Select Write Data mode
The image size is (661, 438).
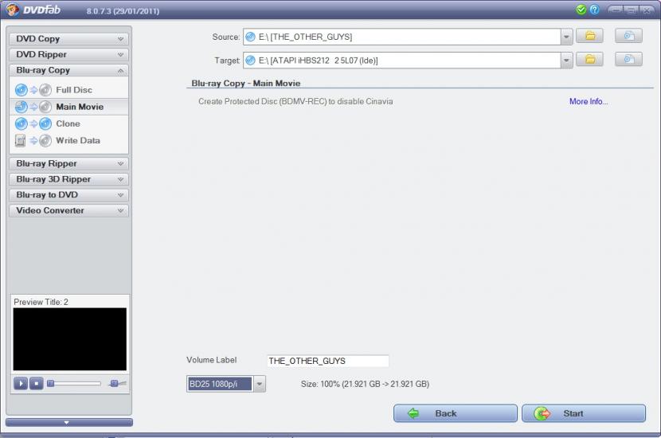[x=68, y=140]
